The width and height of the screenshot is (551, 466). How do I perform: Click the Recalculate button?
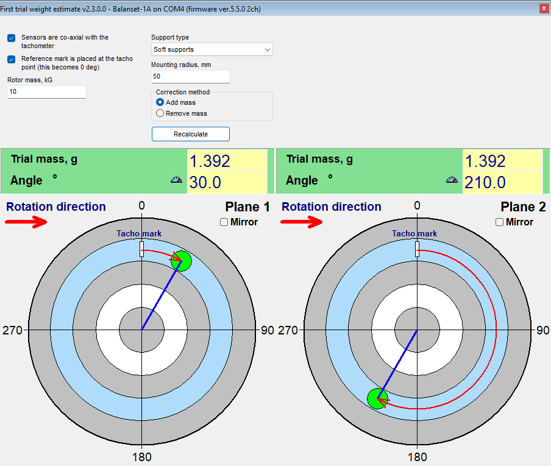pos(191,134)
